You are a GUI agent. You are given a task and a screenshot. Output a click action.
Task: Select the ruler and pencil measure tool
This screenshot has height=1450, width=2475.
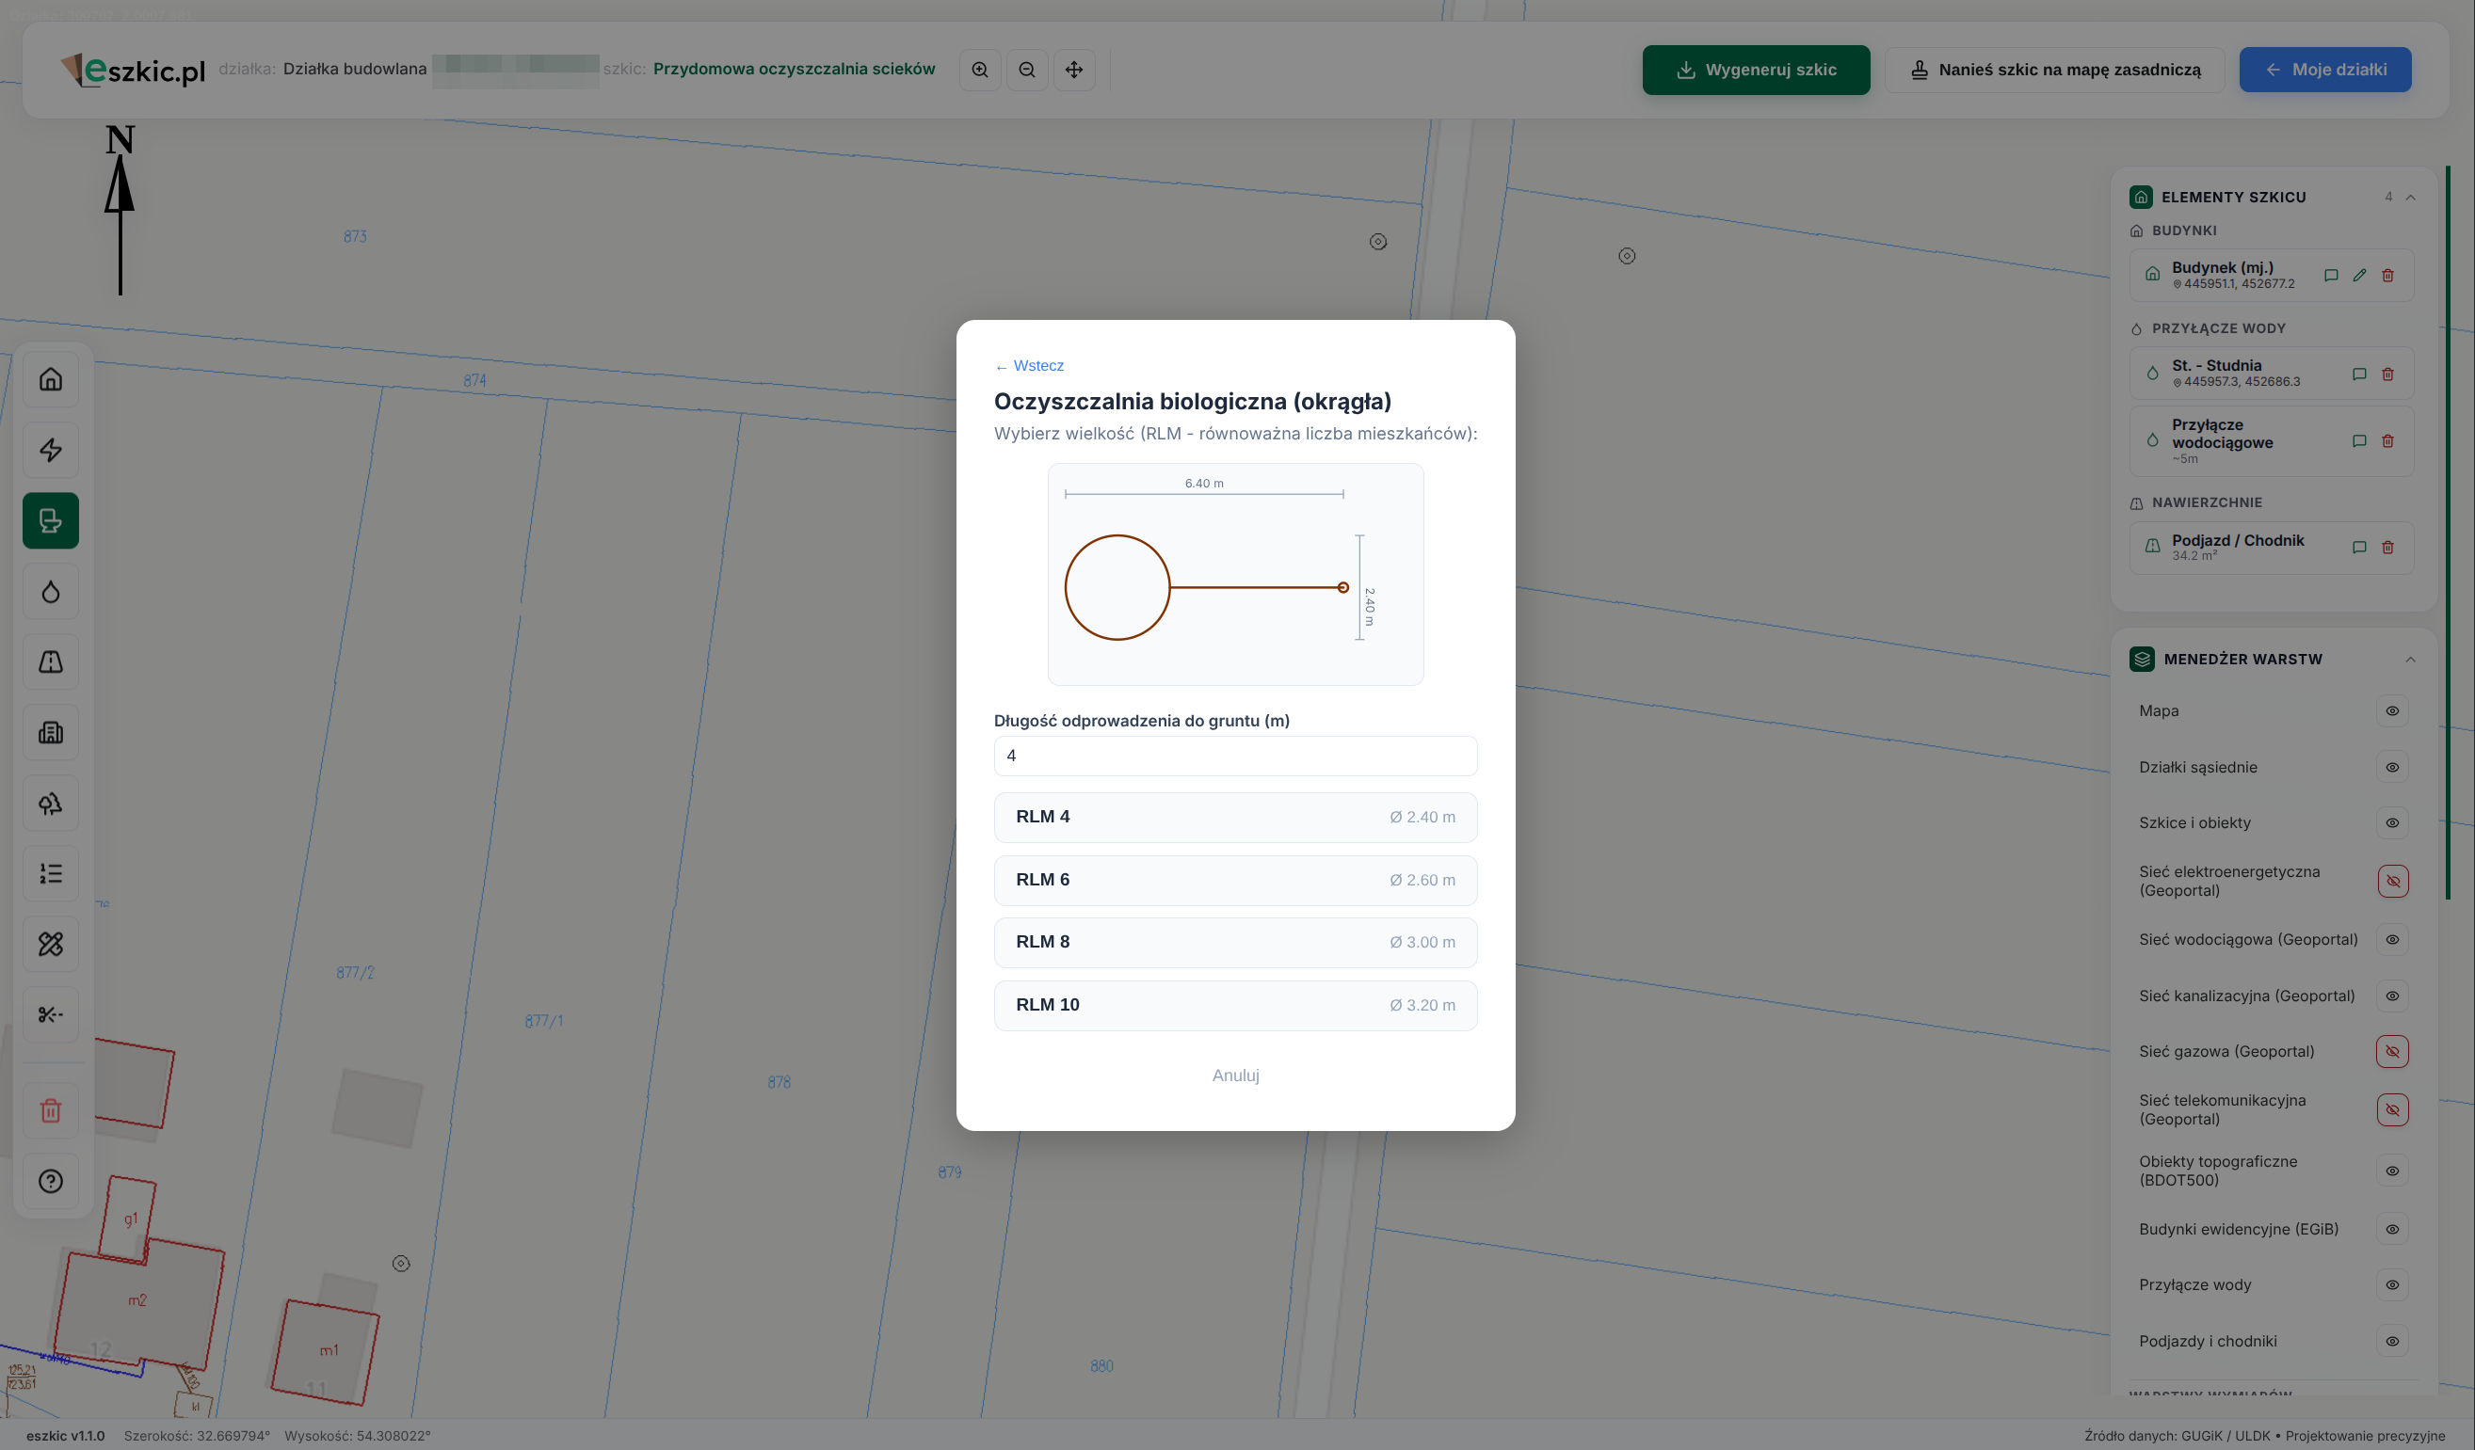click(x=51, y=945)
